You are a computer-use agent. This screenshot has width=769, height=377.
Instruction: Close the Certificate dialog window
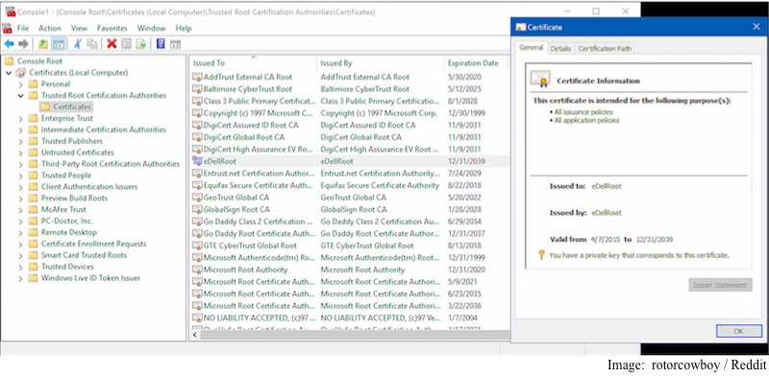(x=756, y=27)
